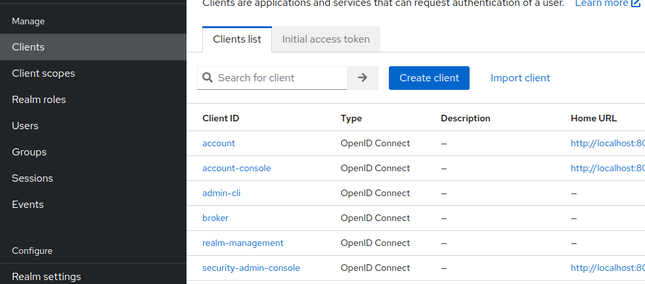
Task: Click the magnifying glass search icon
Action: click(208, 78)
